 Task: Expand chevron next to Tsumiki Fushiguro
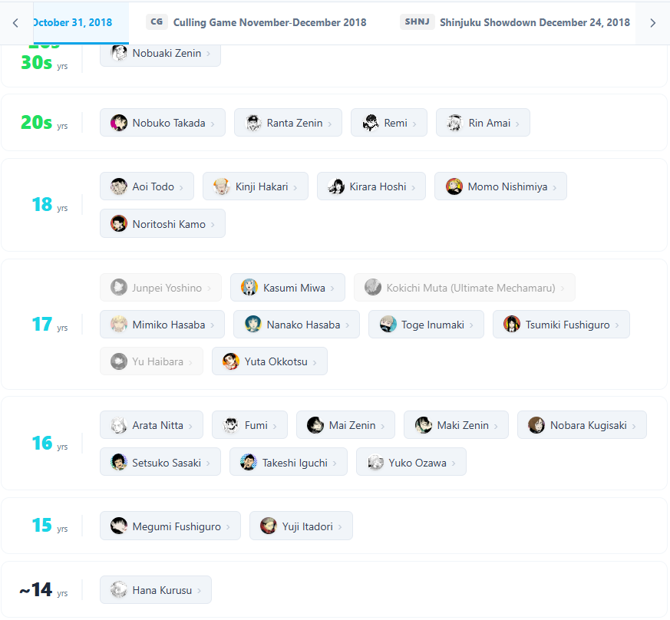click(617, 325)
